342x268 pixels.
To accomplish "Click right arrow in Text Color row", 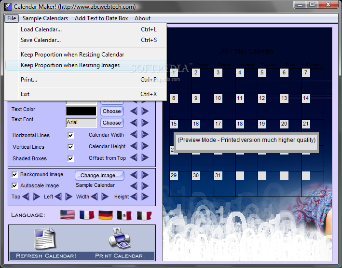I will click(145, 111).
